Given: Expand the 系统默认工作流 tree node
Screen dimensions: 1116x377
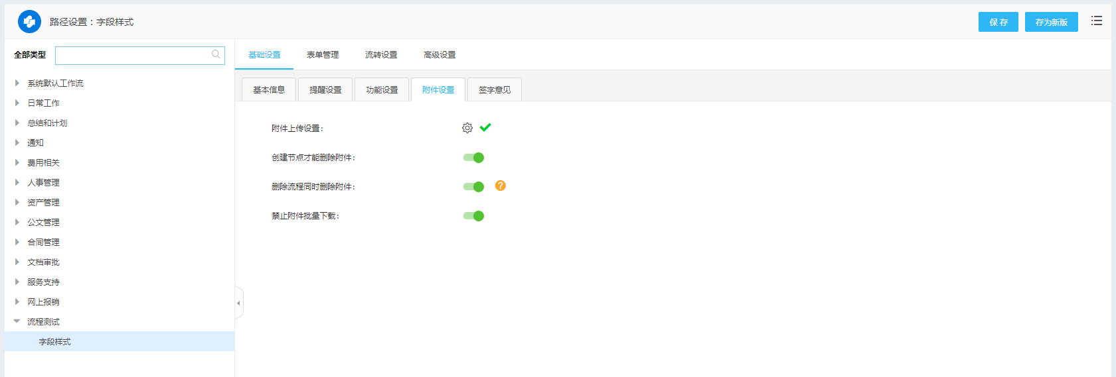Looking at the screenshot, I should pyautogui.click(x=17, y=83).
